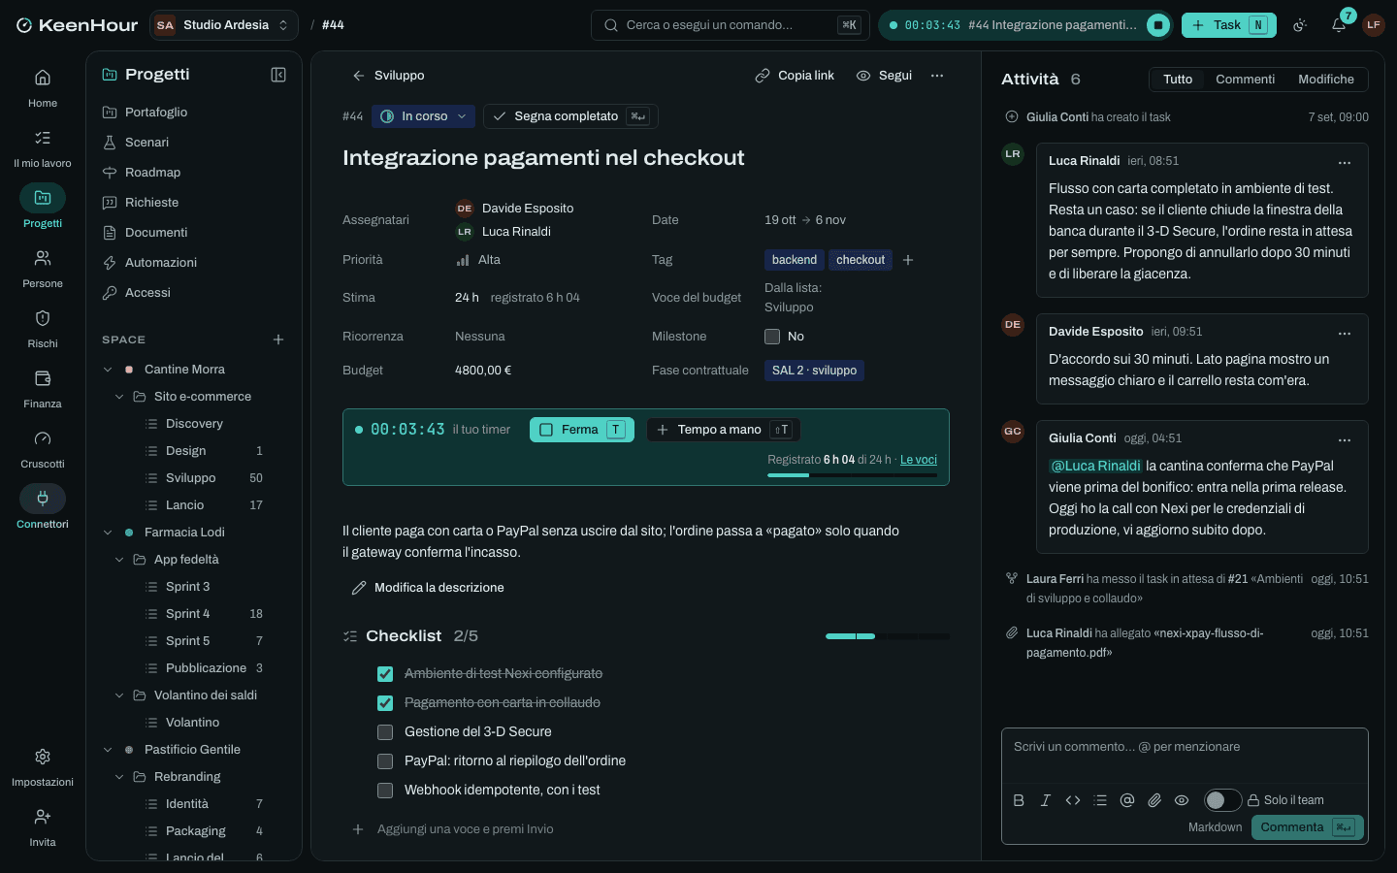Add a tag next to checkout
The height and width of the screenshot is (873, 1397).
pyautogui.click(x=908, y=260)
